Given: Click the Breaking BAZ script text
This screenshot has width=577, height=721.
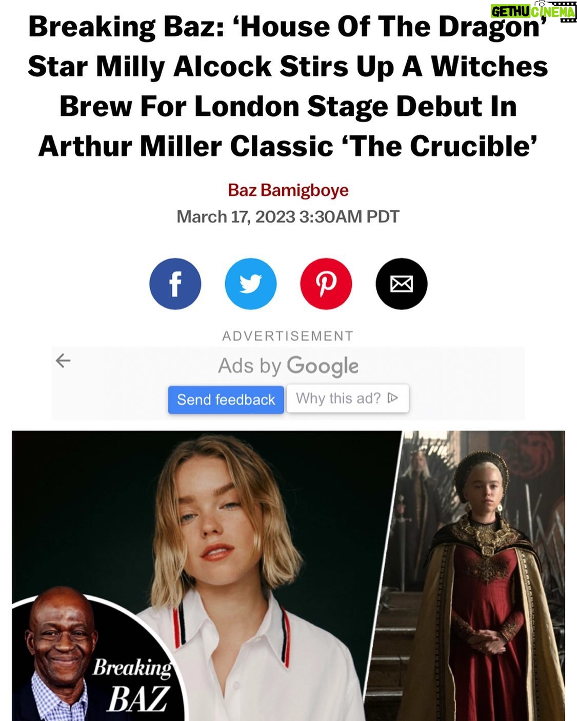Looking at the screenshot, I should pos(132,685).
